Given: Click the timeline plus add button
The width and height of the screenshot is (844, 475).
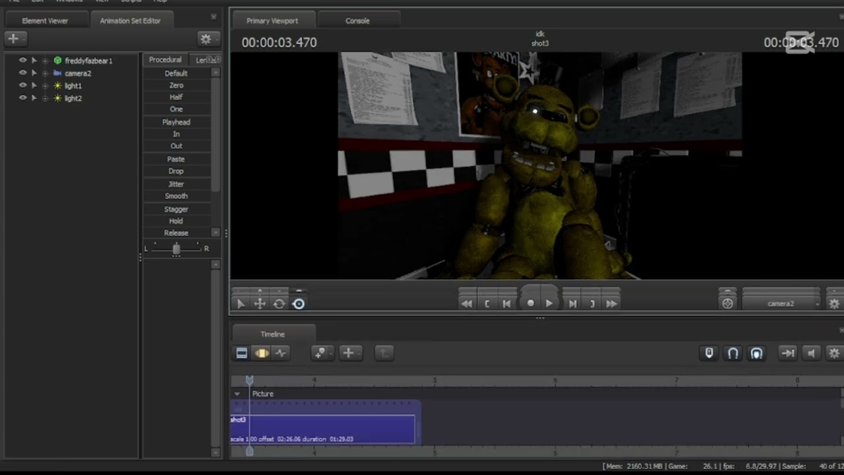Looking at the screenshot, I should [x=349, y=354].
